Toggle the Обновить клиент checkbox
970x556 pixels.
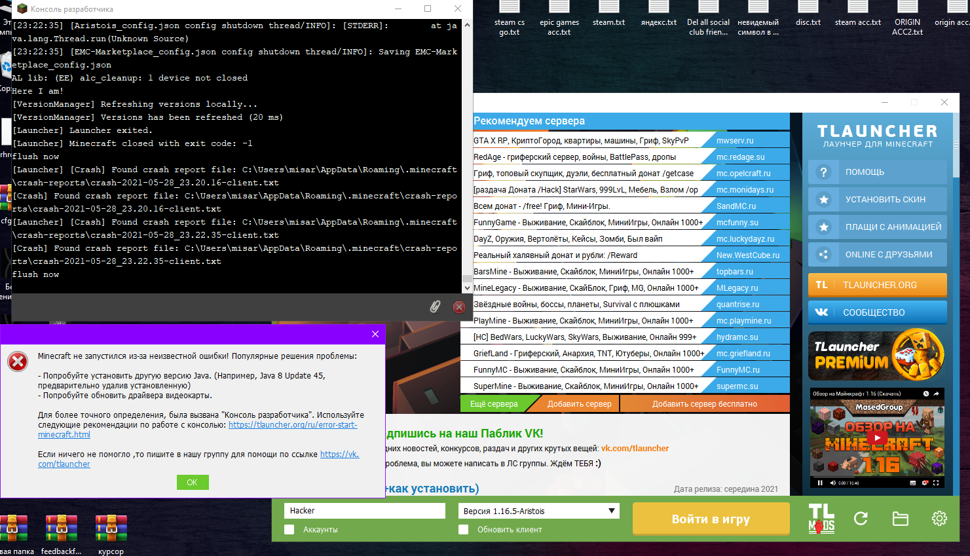click(464, 529)
